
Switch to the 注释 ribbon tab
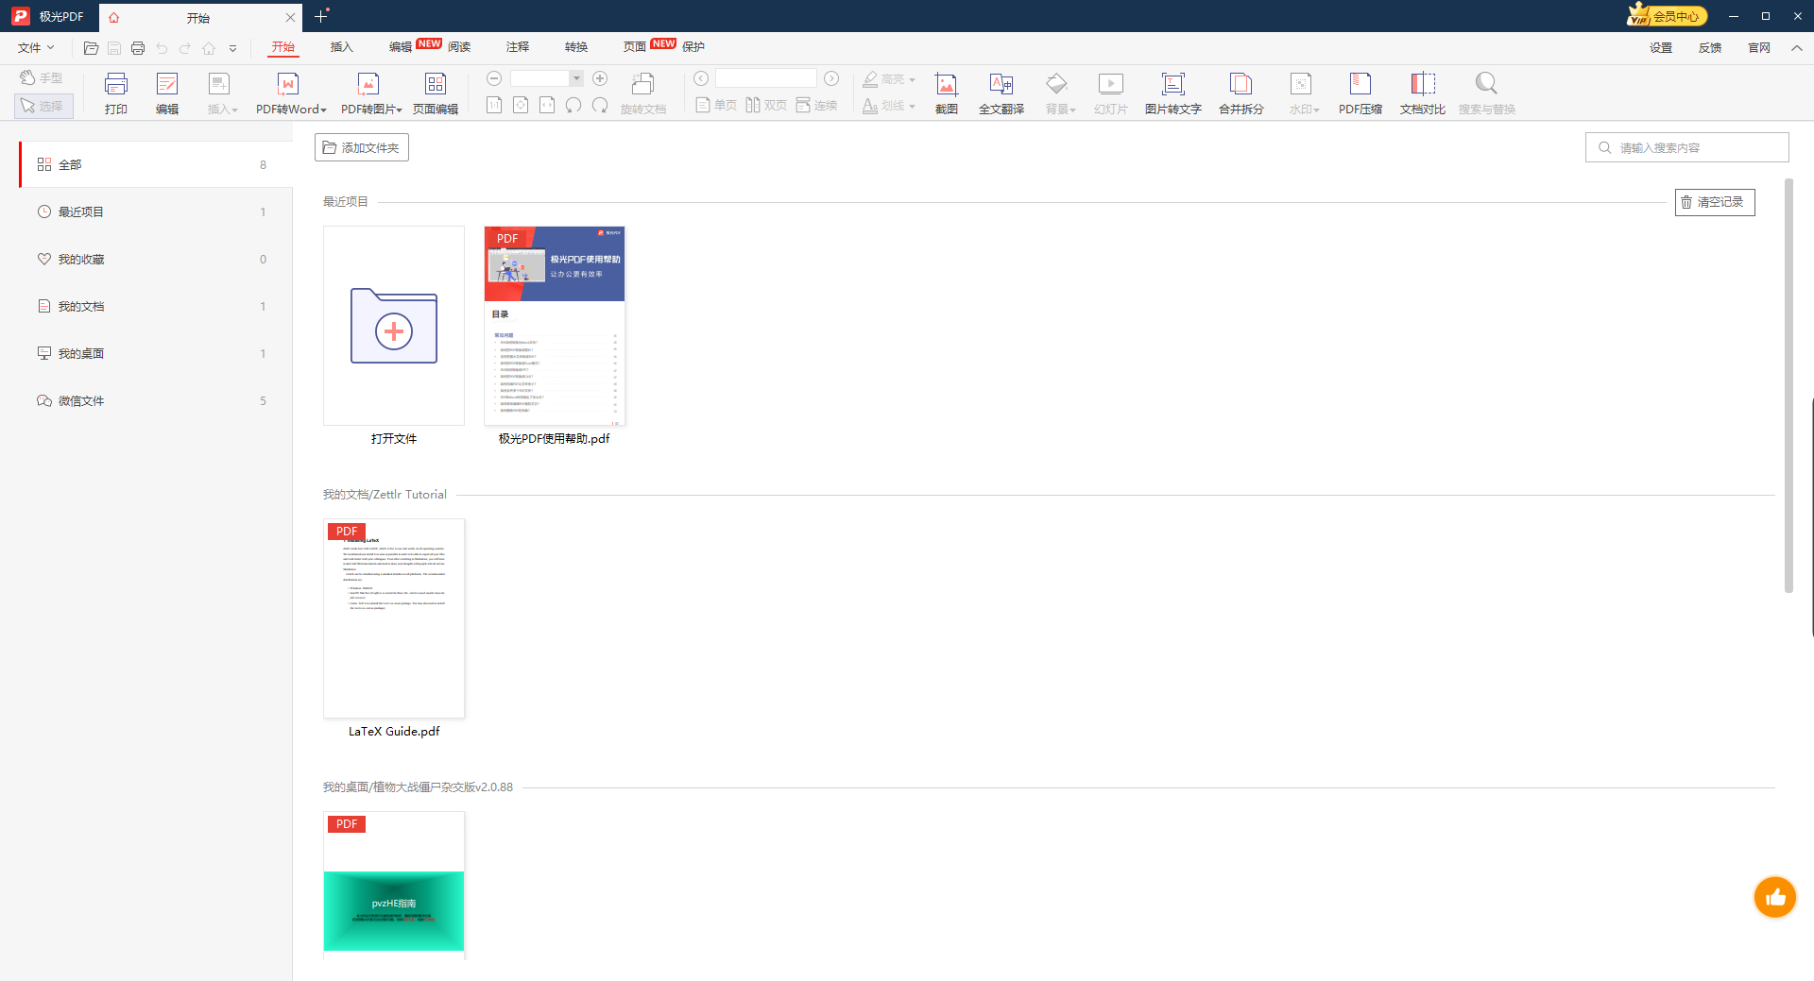pos(517,47)
